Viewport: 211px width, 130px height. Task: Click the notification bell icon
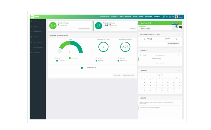[164, 17]
